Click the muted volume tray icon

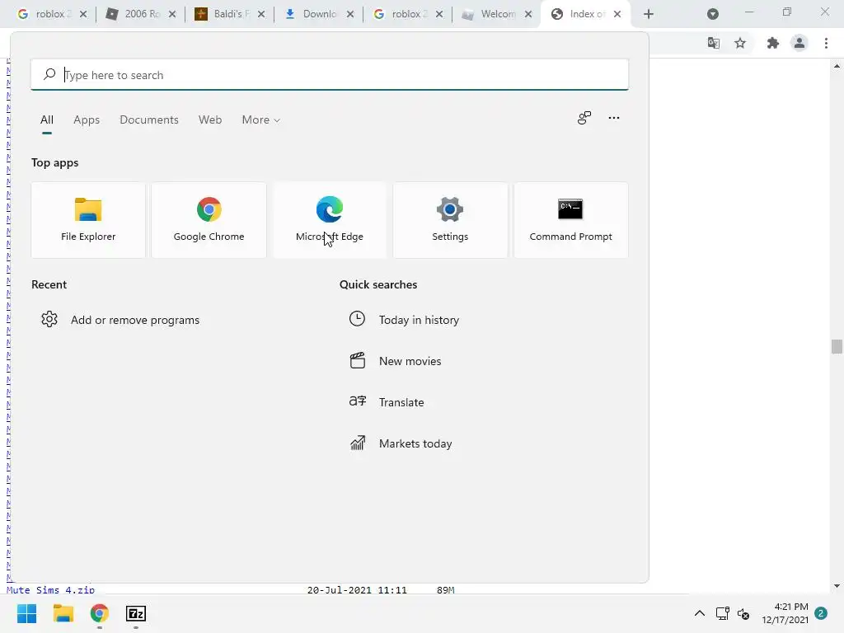tap(743, 613)
